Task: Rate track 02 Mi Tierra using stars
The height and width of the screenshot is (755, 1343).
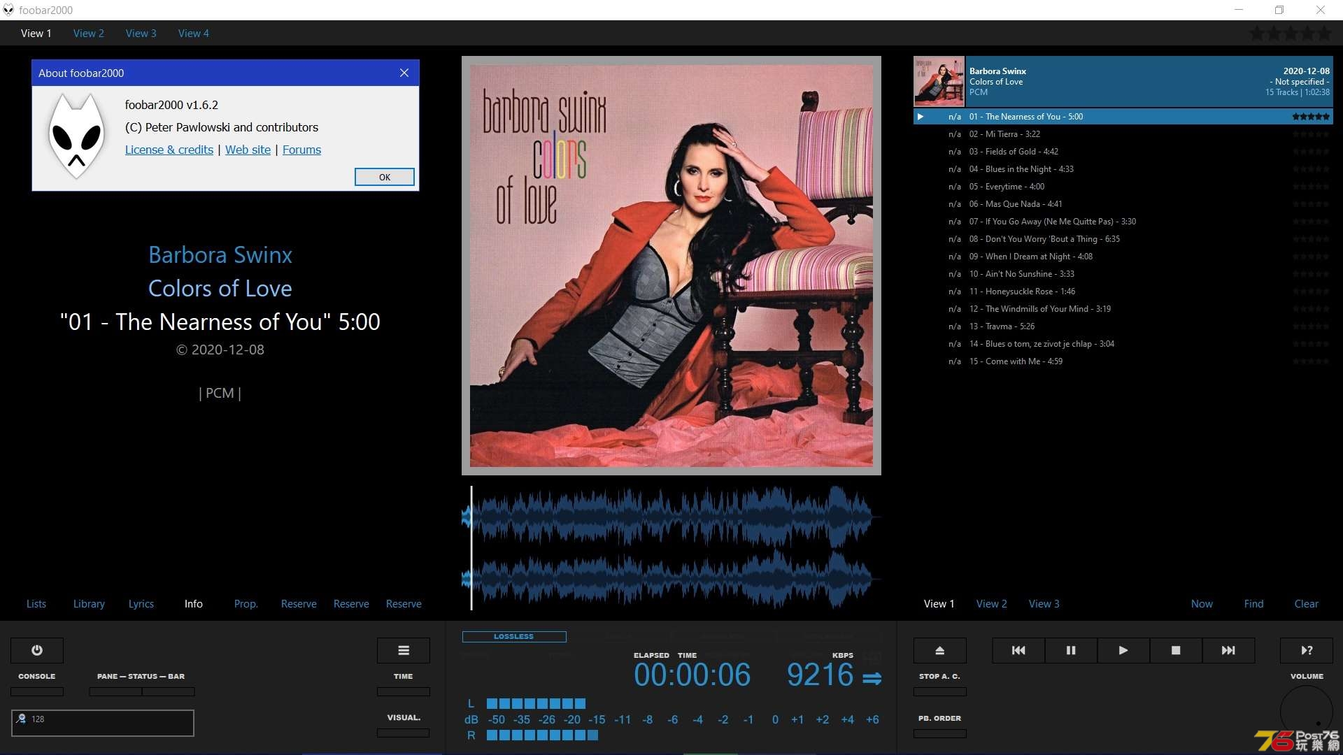Action: [1311, 134]
